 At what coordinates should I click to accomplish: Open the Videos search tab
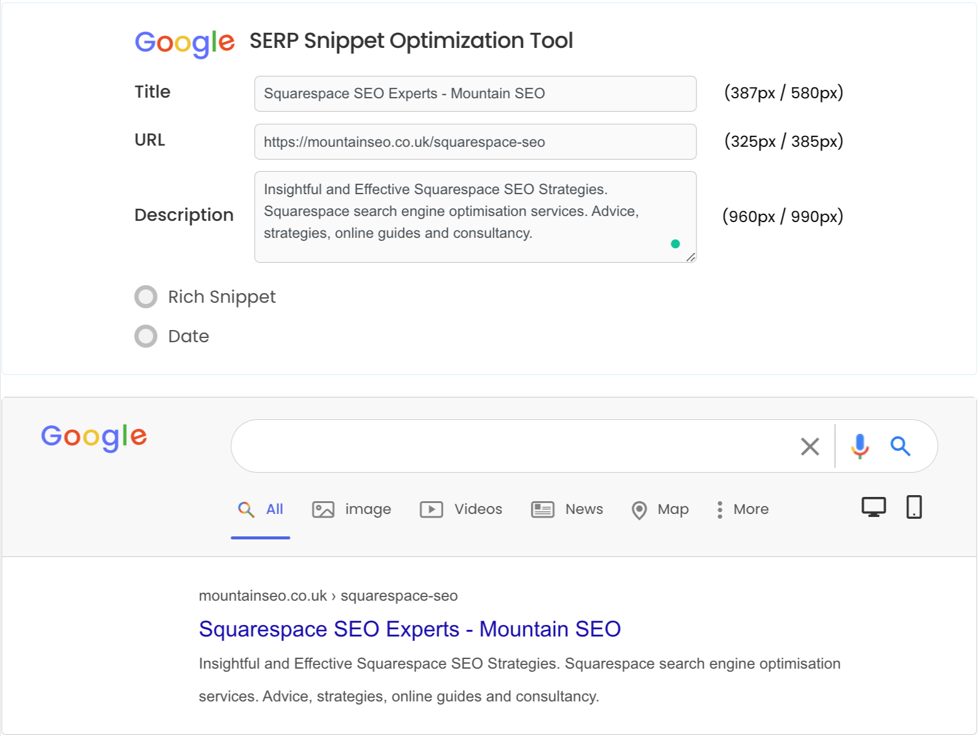461,510
